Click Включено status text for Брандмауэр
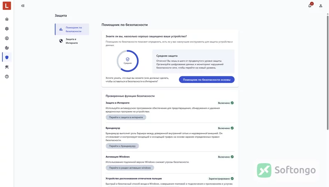 pos(224,128)
